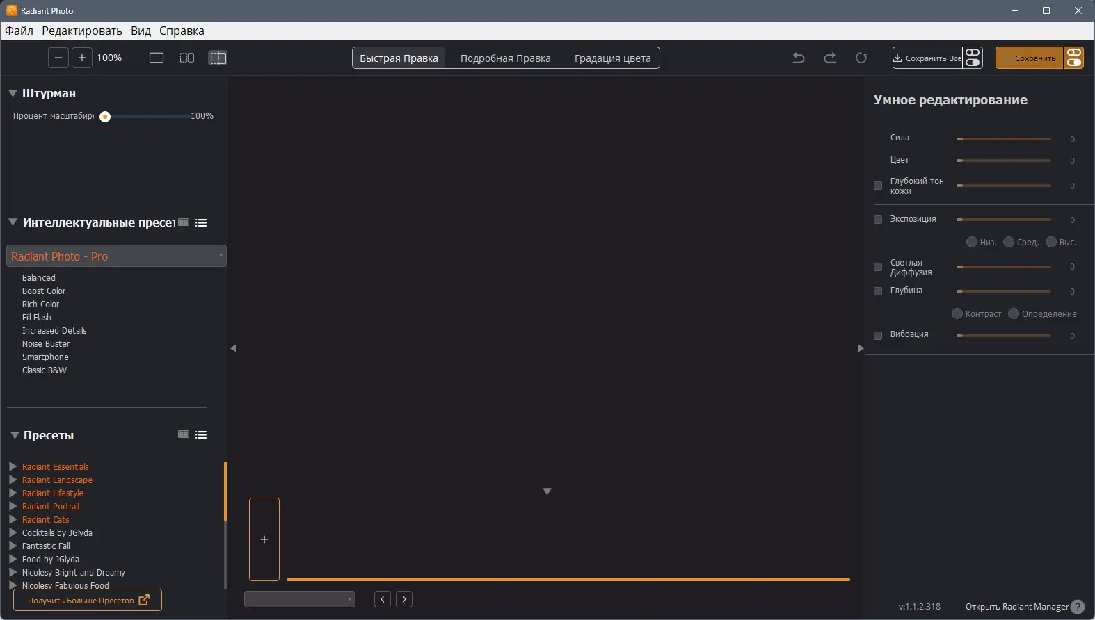Show smart presets as list view
Screen dimensions: 1095x620
pyautogui.click(x=201, y=222)
